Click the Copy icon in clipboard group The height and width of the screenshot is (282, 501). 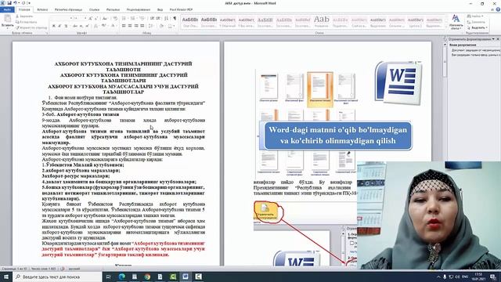coord(17,22)
